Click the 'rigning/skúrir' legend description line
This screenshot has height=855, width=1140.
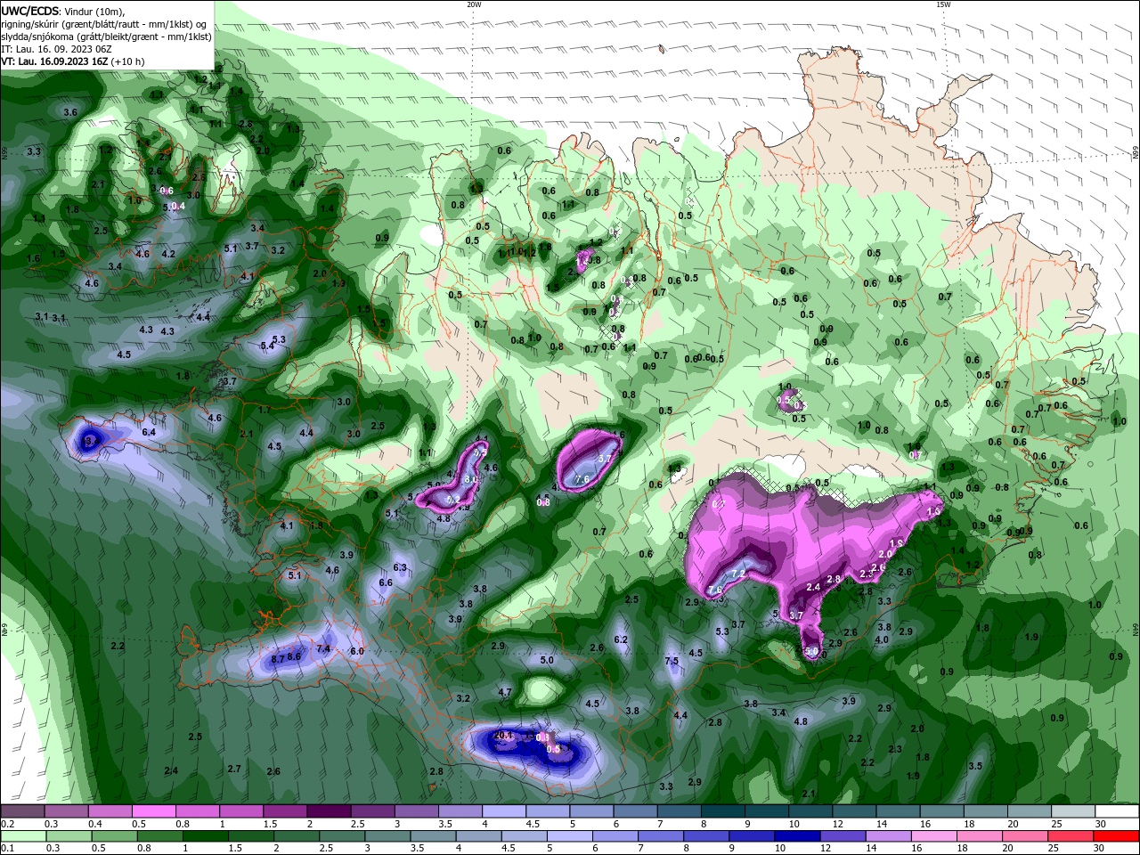[105, 24]
